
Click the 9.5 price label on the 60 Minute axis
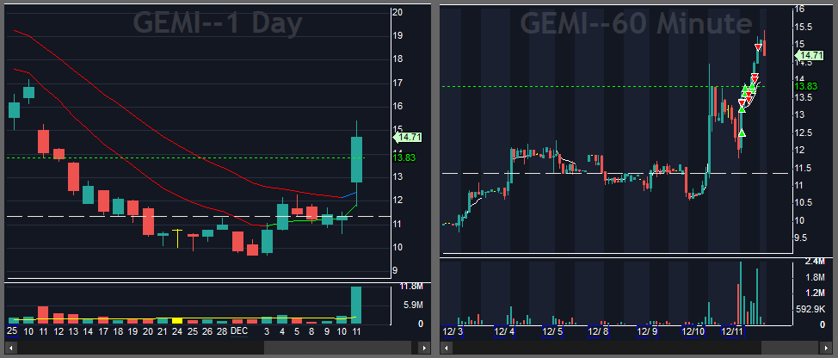(802, 238)
